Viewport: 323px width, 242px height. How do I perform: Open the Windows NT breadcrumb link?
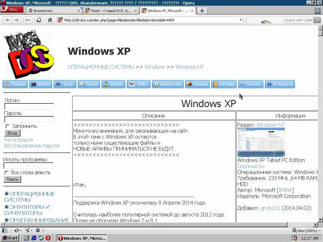pos(190,67)
